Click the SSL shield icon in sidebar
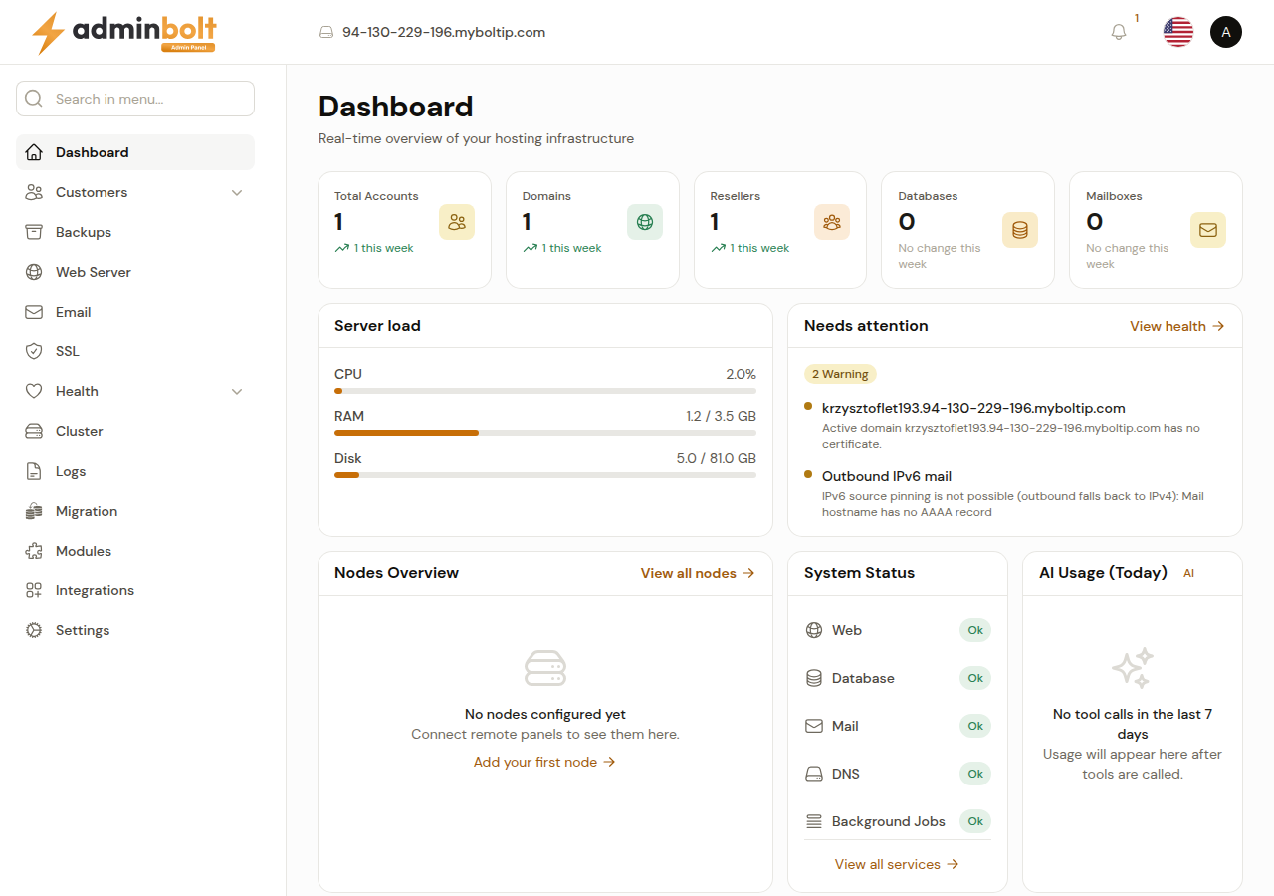The image size is (1274, 896). point(34,351)
